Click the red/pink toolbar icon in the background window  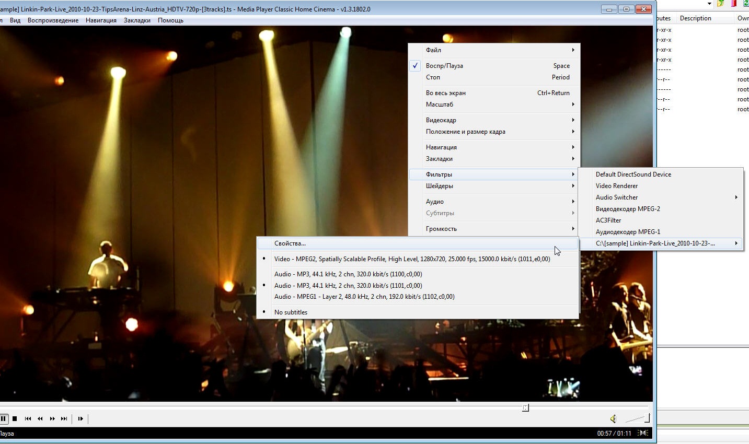(734, 3)
